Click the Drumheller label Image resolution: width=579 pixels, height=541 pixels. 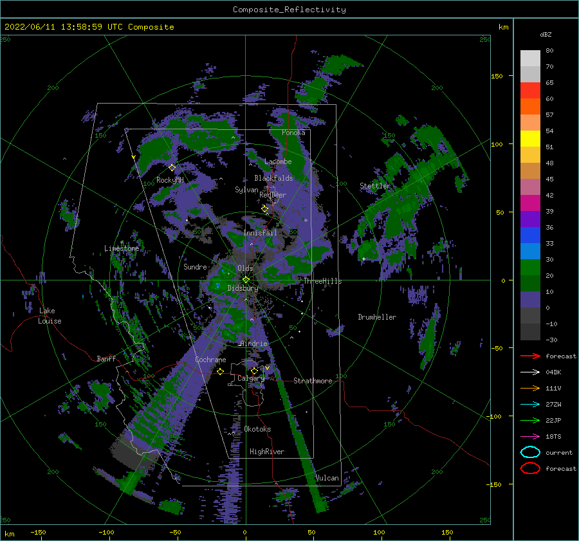click(x=377, y=317)
